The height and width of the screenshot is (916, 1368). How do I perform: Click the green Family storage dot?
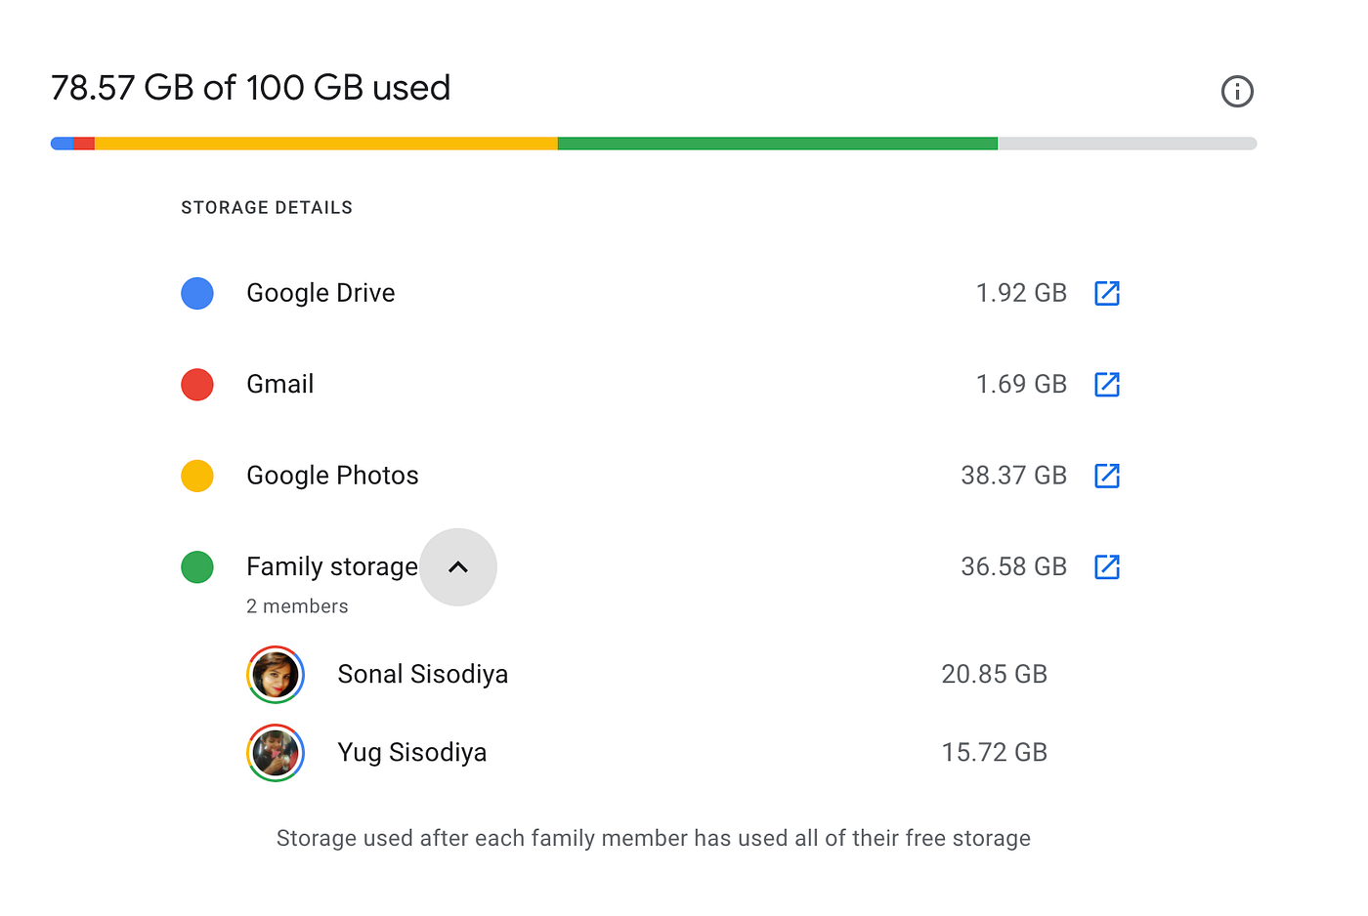tap(197, 567)
